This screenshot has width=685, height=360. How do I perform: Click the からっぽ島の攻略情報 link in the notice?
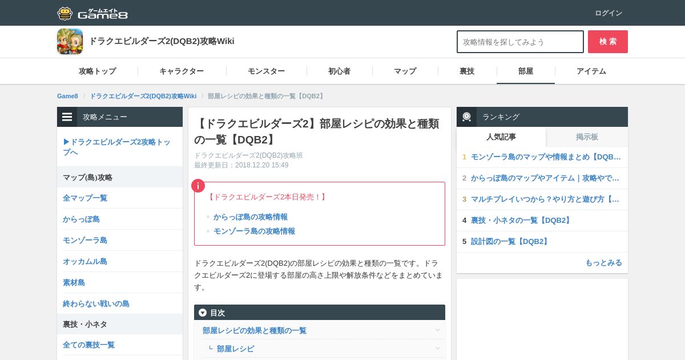[x=251, y=217]
